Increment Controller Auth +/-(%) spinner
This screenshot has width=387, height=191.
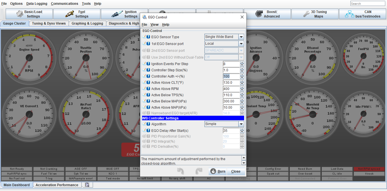tap(242, 75)
